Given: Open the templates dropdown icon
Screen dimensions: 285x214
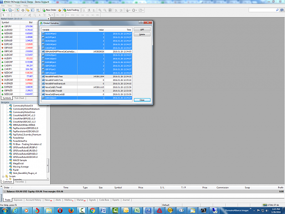Looking at the screenshot, I should click(141, 10).
